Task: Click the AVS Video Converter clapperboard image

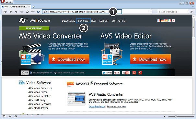Action: 31,54
